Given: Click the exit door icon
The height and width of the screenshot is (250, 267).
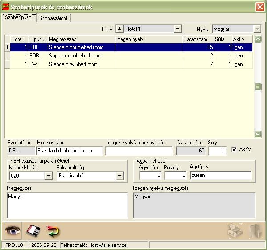Looking at the screenshot, I should coord(256,231).
